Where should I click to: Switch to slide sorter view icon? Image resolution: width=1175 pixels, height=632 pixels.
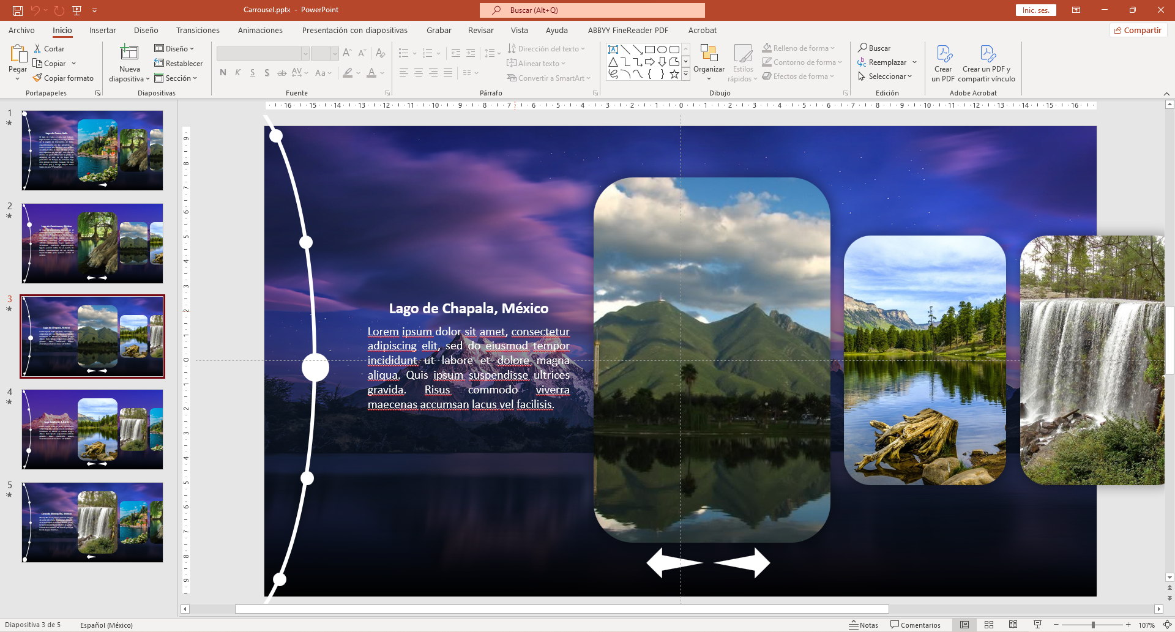pos(989,625)
